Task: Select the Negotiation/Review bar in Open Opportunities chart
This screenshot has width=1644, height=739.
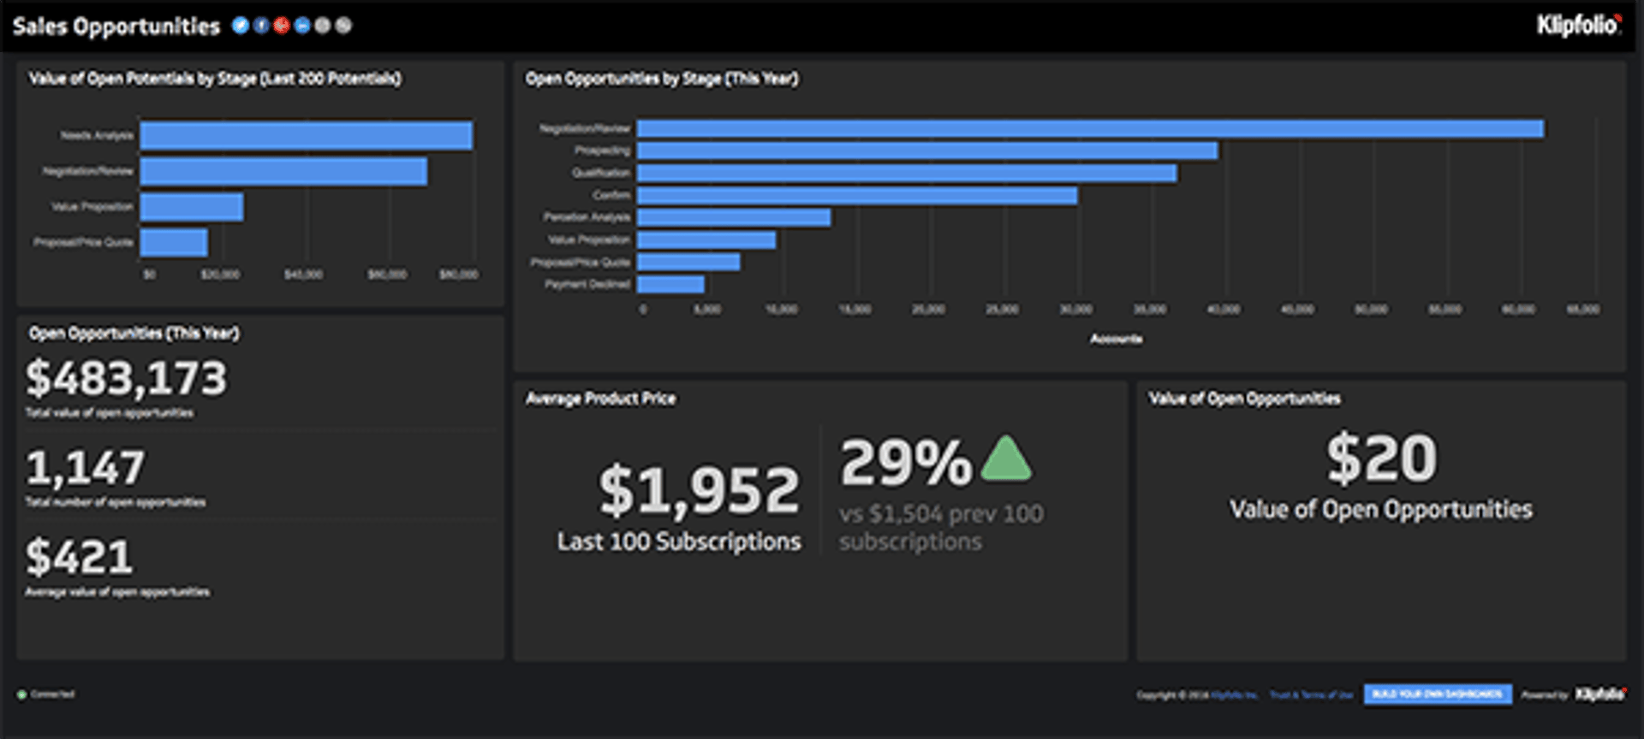Action: click(1089, 128)
